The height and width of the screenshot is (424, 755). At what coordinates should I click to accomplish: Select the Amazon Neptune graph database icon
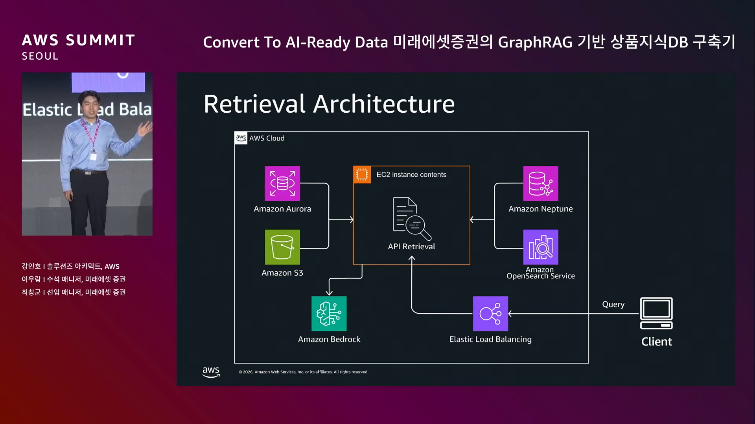click(x=541, y=183)
